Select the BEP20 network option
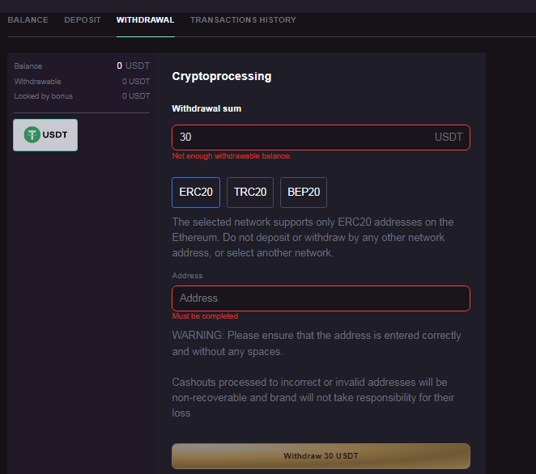Image resolution: width=536 pixels, height=474 pixels. (304, 193)
